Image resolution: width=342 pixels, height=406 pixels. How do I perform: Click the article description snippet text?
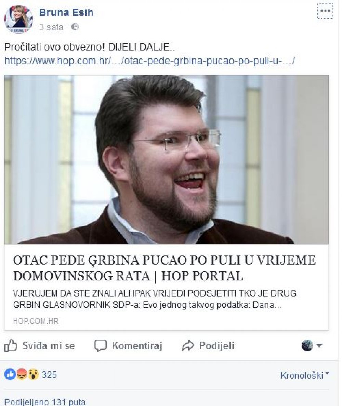tap(155, 299)
